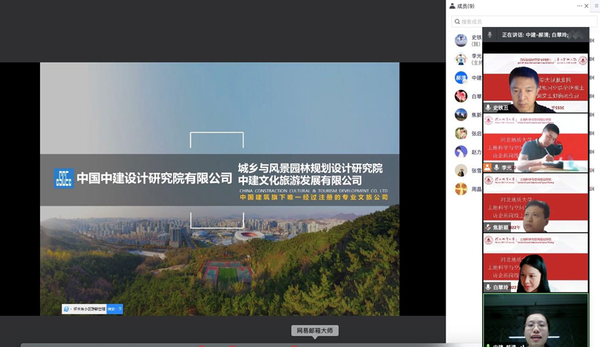This screenshot has height=347, width=600.
Task: Close the members panel
Action: (588, 6)
